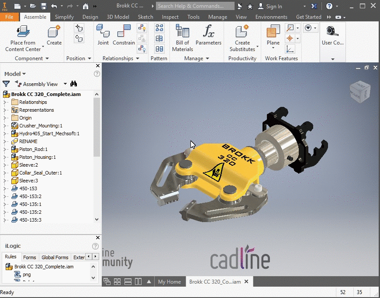Expand the Position panel dropdown
The height and width of the screenshot is (298, 380).
tap(90, 58)
